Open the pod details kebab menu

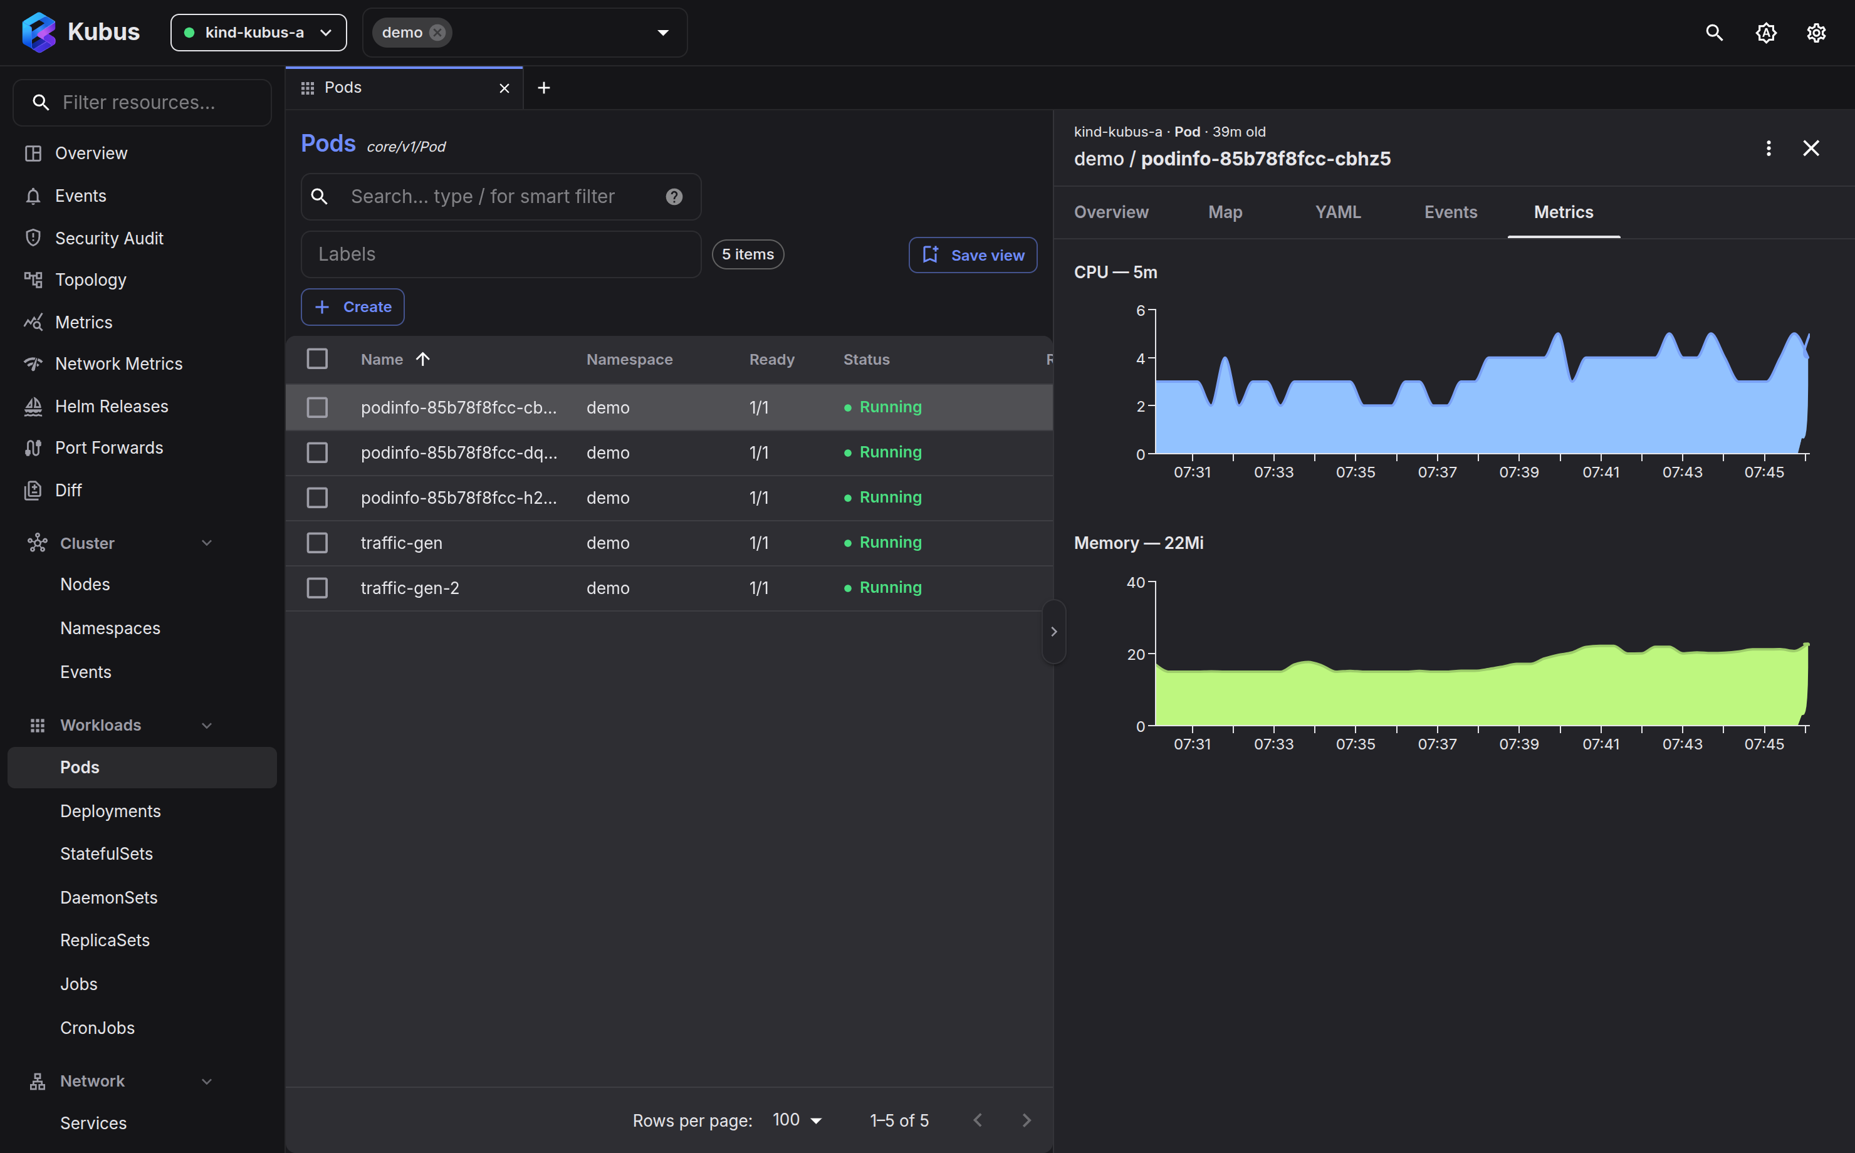pyautogui.click(x=1768, y=148)
